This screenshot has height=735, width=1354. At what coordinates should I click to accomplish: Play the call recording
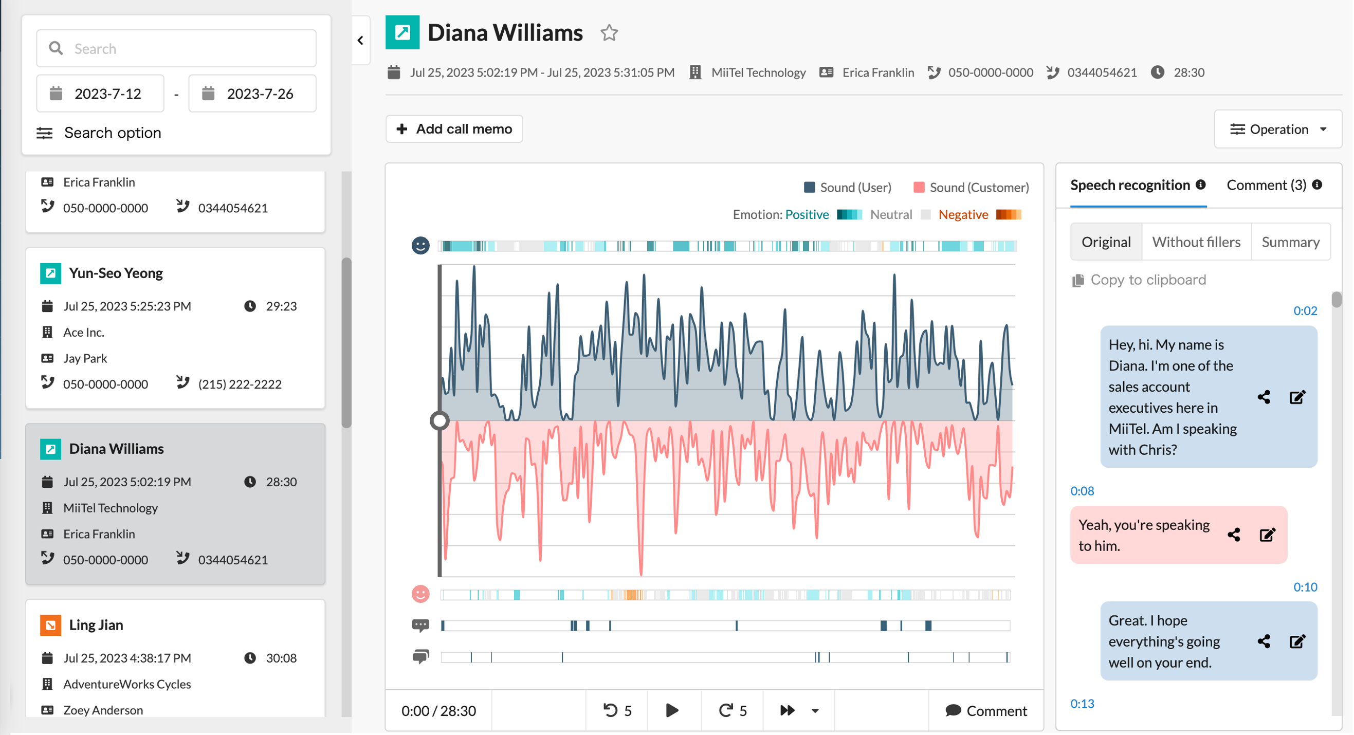(x=672, y=711)
